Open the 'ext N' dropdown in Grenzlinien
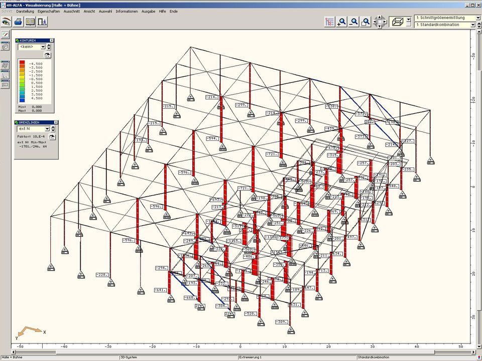 47,129
